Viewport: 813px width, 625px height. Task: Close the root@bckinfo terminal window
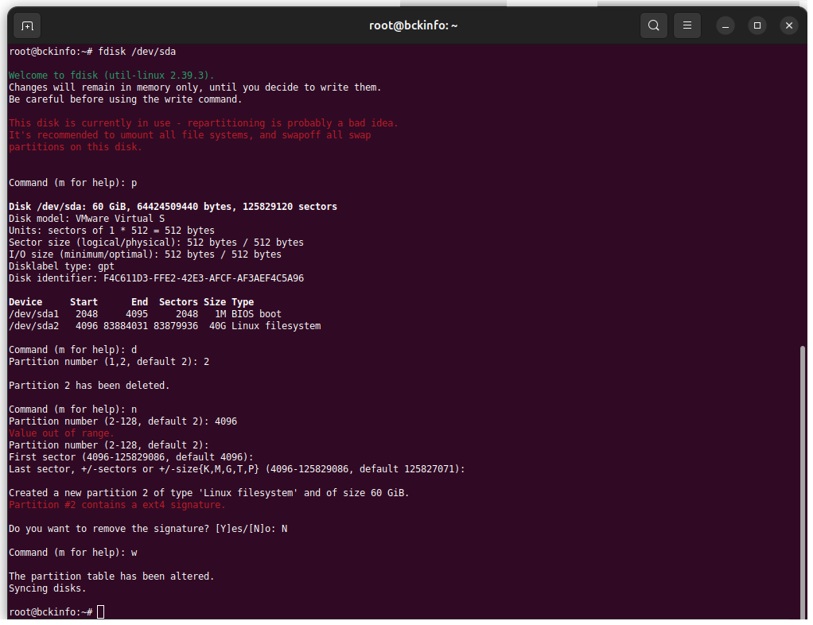coord(788,25)
